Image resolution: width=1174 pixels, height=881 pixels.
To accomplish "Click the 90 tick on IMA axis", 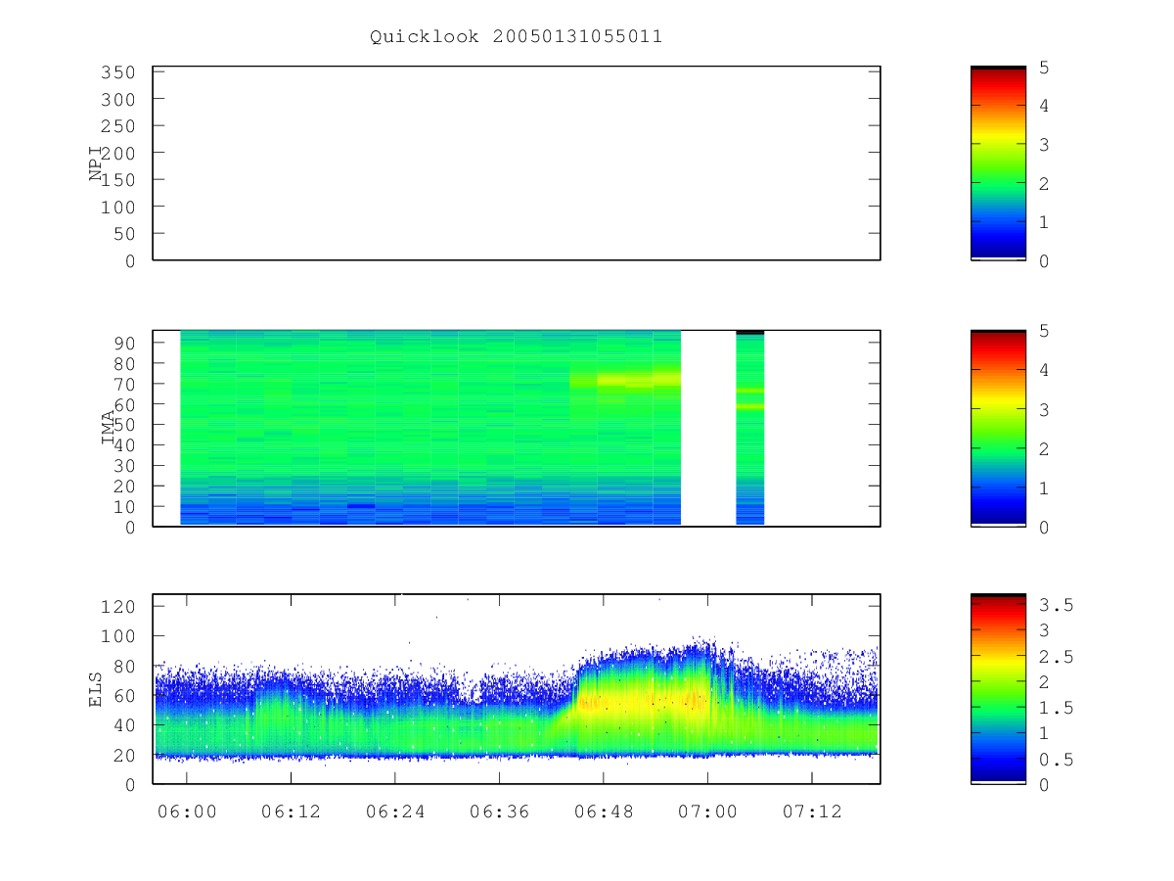I will [x=126, y=343].
